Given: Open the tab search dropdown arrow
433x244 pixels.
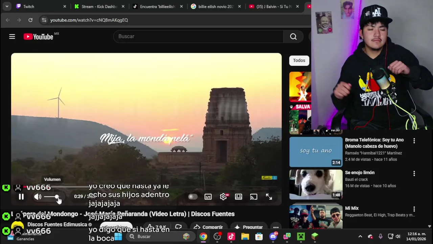Looking at the screenshot, I should (7, 6).
